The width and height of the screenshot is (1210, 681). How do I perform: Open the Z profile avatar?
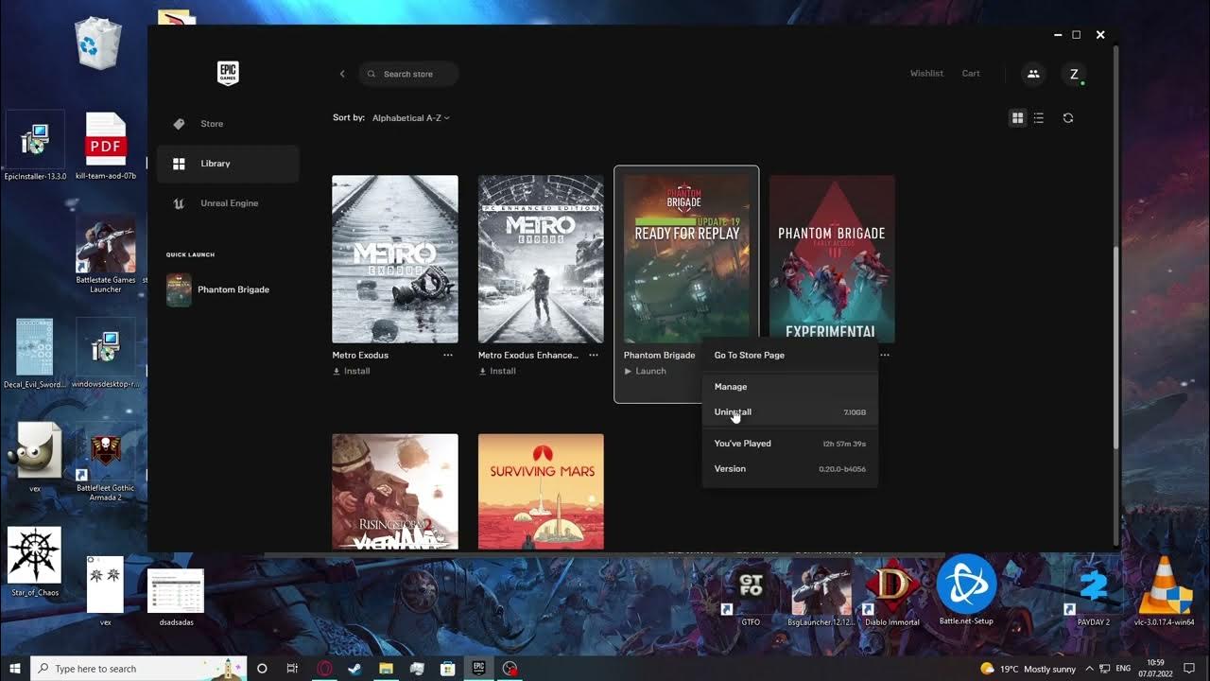(1074, 74)
